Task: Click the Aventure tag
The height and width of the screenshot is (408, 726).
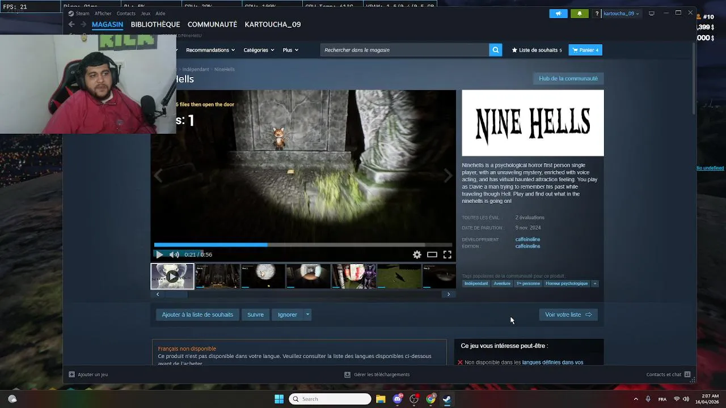Action: pyautogui.click(x=502, y=283)
